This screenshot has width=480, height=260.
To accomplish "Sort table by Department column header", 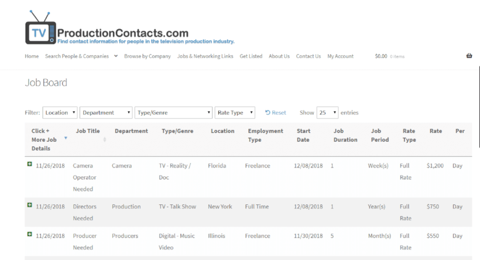I will (x=131, y=131).
